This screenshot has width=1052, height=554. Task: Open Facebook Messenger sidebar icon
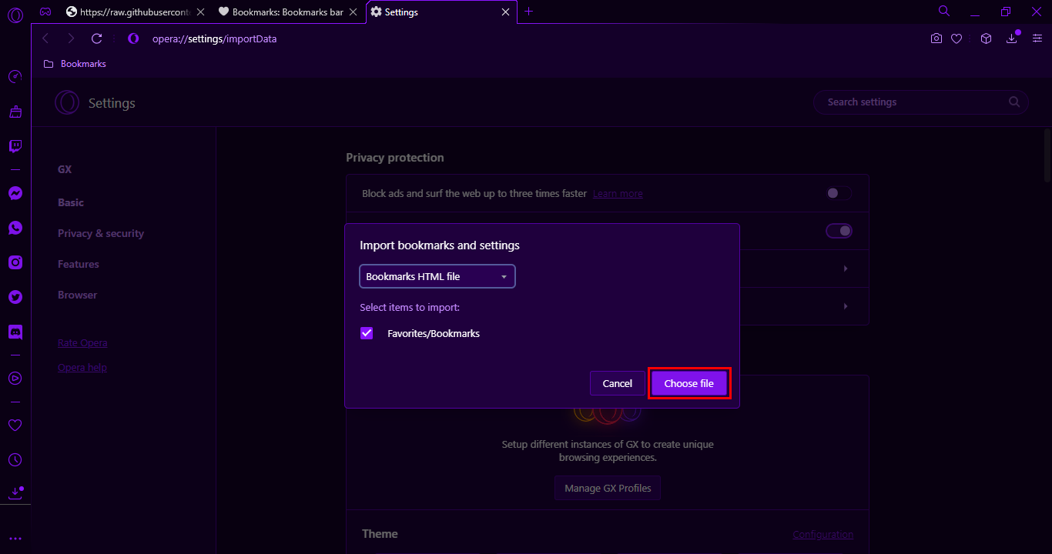click(x=15, y=193)
